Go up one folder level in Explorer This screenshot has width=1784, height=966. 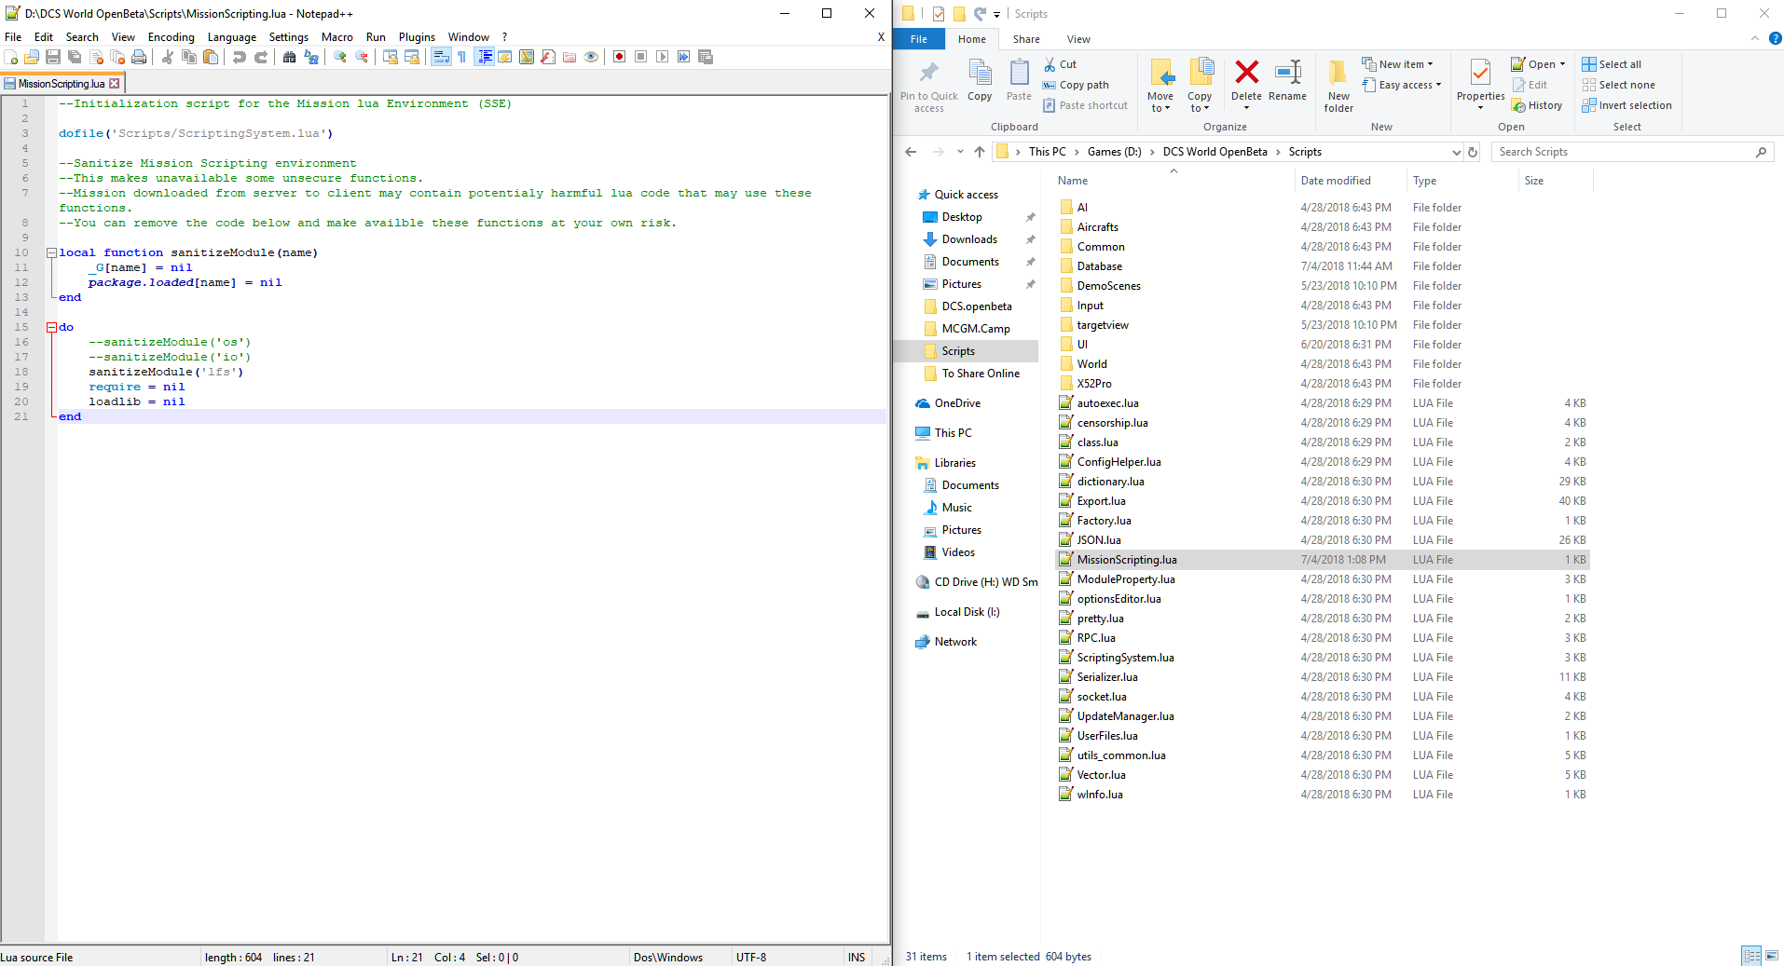[979, 152]
